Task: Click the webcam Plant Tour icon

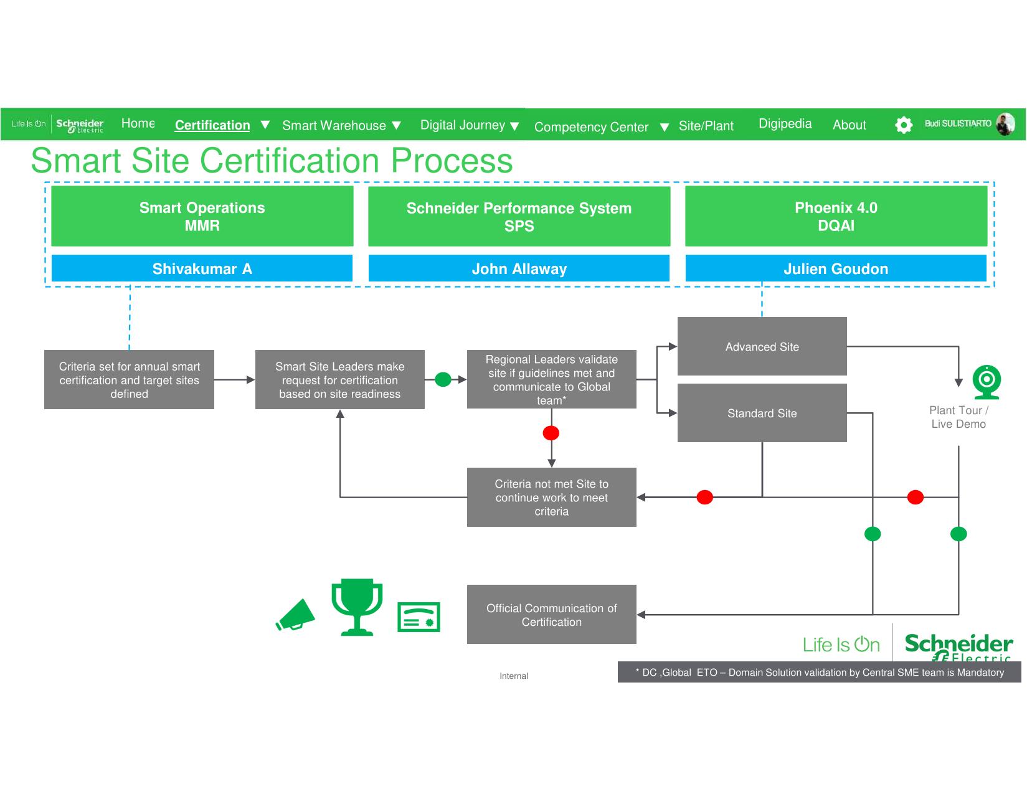Action: coord(987,382)
